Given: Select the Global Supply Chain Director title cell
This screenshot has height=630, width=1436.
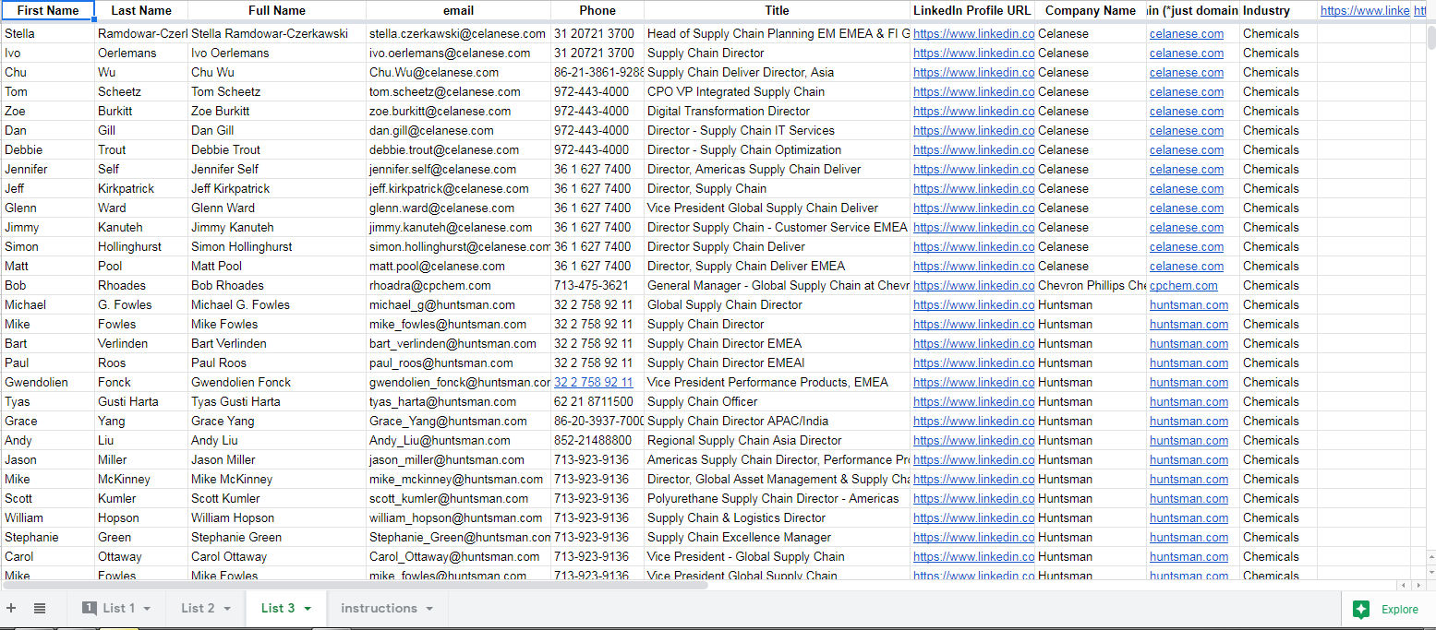Looking at the screenshot, I should point(777,304).
